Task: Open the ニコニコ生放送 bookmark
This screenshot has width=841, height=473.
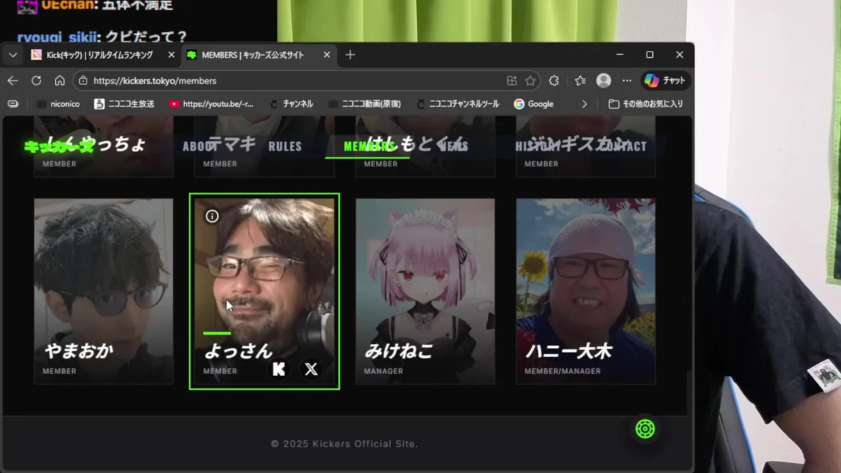Action: [124, 104]
